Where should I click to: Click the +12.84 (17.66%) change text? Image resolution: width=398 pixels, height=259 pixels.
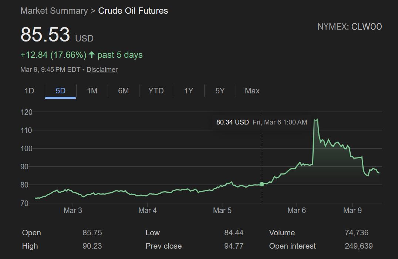click(x=53, y=55)
